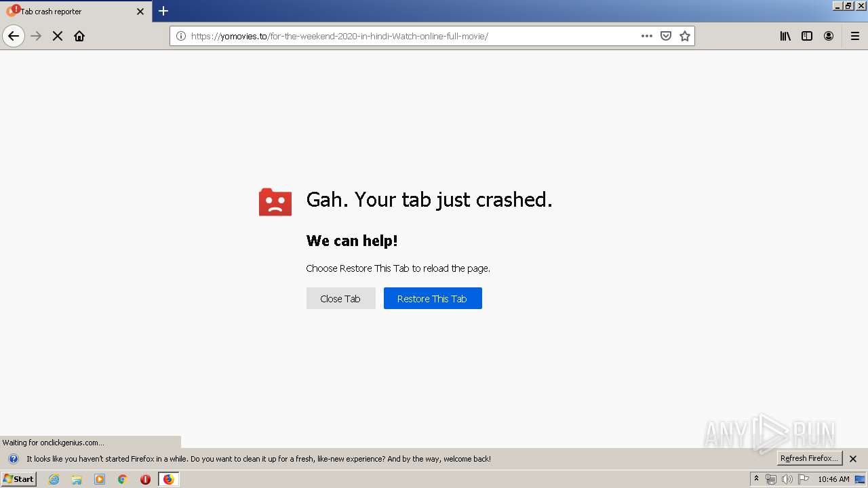Click the 'We can help!' text
Viewport: 868px width, 488px height.
352,241
